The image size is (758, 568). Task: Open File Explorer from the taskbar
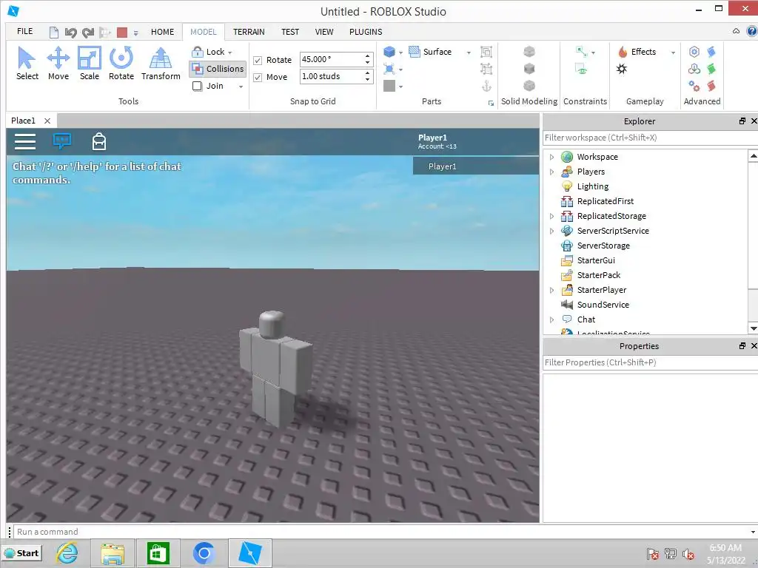(113, 553)
